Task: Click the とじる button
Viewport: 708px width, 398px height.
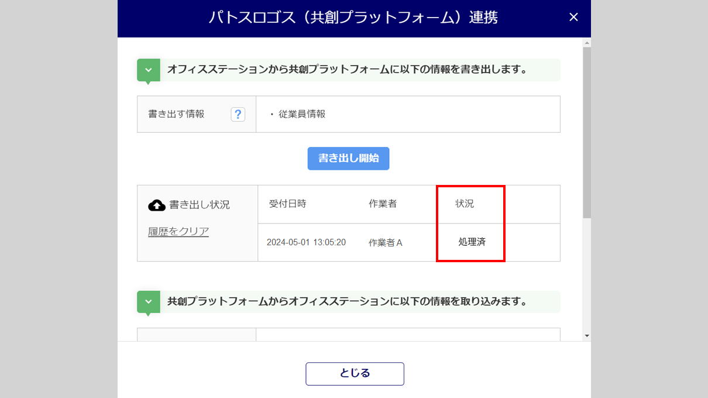Action: pos(355,374)
